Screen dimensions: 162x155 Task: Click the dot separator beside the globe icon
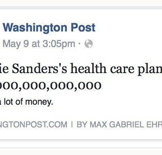(79, 44)
